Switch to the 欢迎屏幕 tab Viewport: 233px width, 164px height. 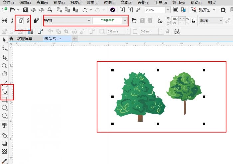[25, 39]
